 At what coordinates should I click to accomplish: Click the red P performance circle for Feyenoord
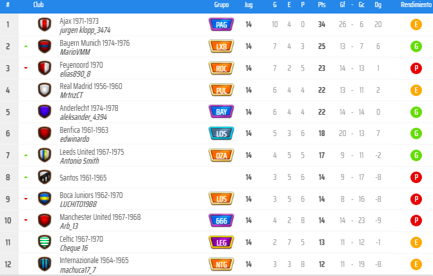point(416,68)
